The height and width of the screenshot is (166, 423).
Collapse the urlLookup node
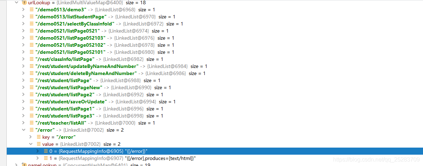17,3
